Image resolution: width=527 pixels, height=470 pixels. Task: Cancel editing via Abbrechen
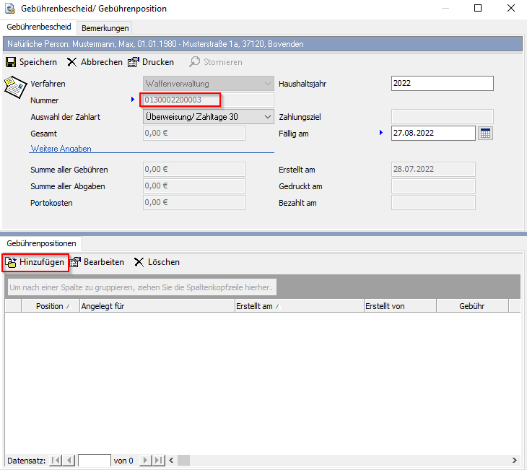[x=95, y=62]
